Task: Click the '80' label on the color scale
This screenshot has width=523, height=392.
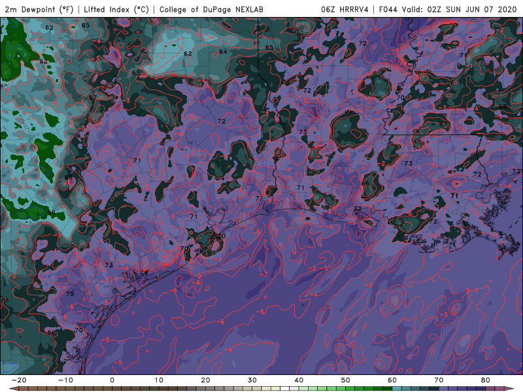Action: pos(485,380)
